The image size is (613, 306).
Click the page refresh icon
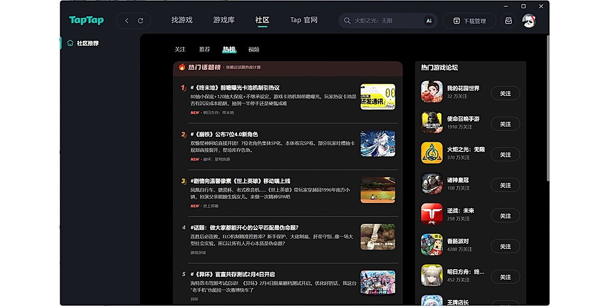click(141, 20)
